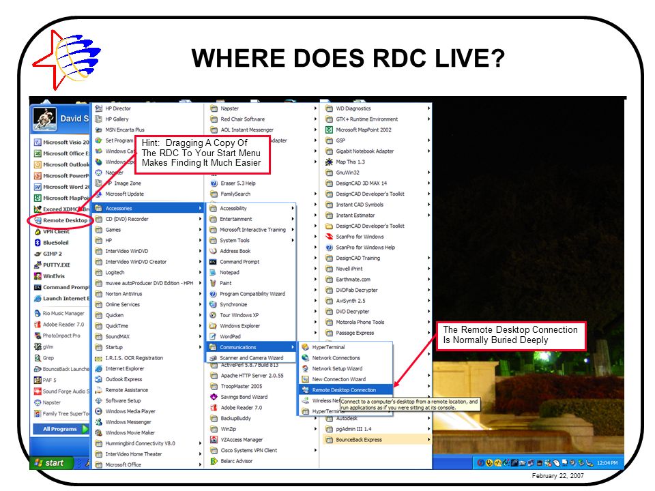The width and height of the screenshot is (655, 491).
Task: Open VPN Client in Start menu
Action: coord(52,231)
